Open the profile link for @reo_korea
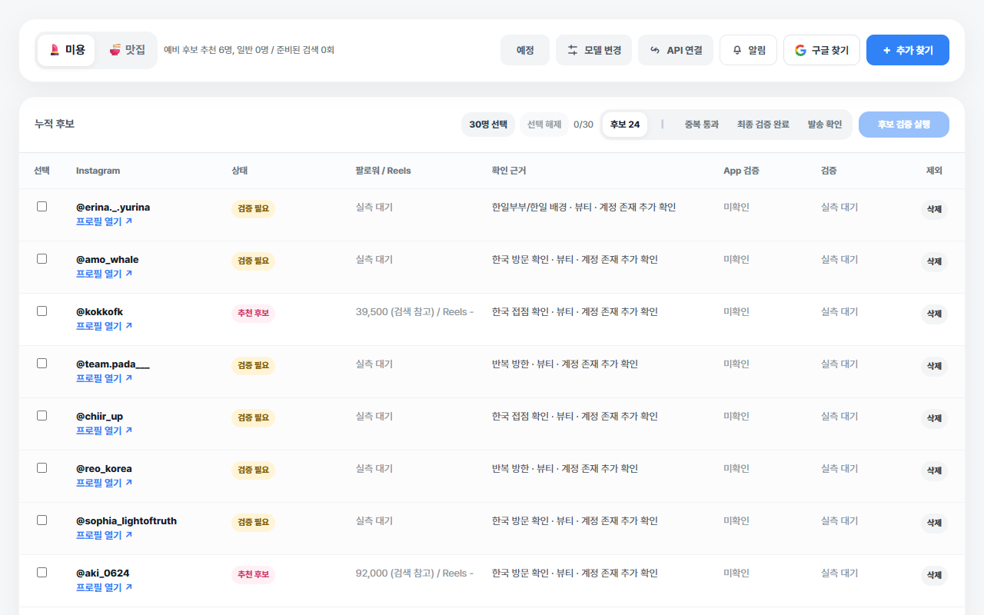984x615 pixels. pyautogui.click(x=105, y=483)
